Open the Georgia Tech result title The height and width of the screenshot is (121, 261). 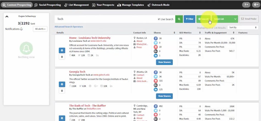[77, 72]
